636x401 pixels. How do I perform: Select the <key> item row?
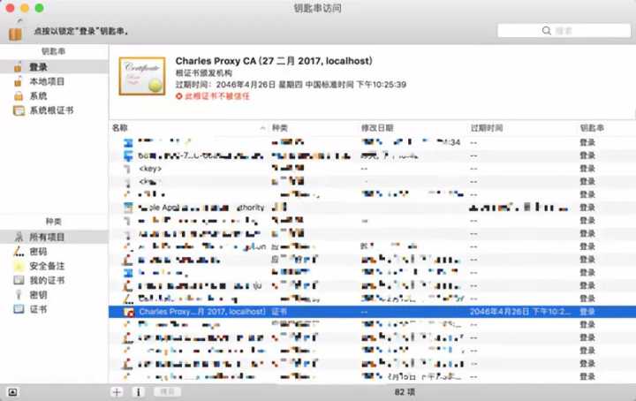[x=372, y=169]
